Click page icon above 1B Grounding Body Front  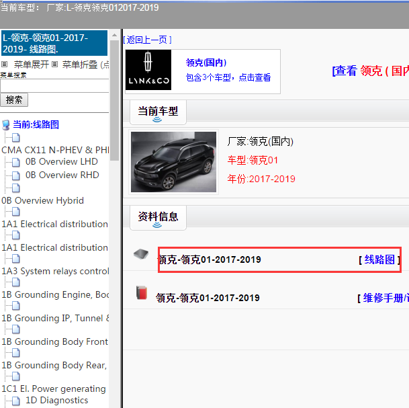16,329
